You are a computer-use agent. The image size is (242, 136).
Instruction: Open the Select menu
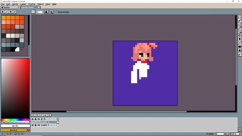40,4
